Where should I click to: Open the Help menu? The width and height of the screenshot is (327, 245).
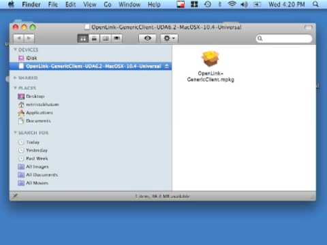point(154,4)
